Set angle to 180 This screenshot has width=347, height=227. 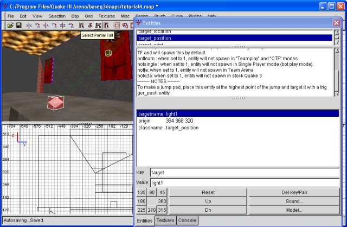[142, 201]
